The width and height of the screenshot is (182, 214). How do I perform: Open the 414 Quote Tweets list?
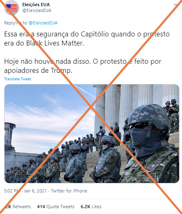tap(56, 207)
